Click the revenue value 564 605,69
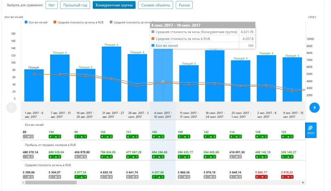Viewport: 331px width, 191px height. pos(211,152)
